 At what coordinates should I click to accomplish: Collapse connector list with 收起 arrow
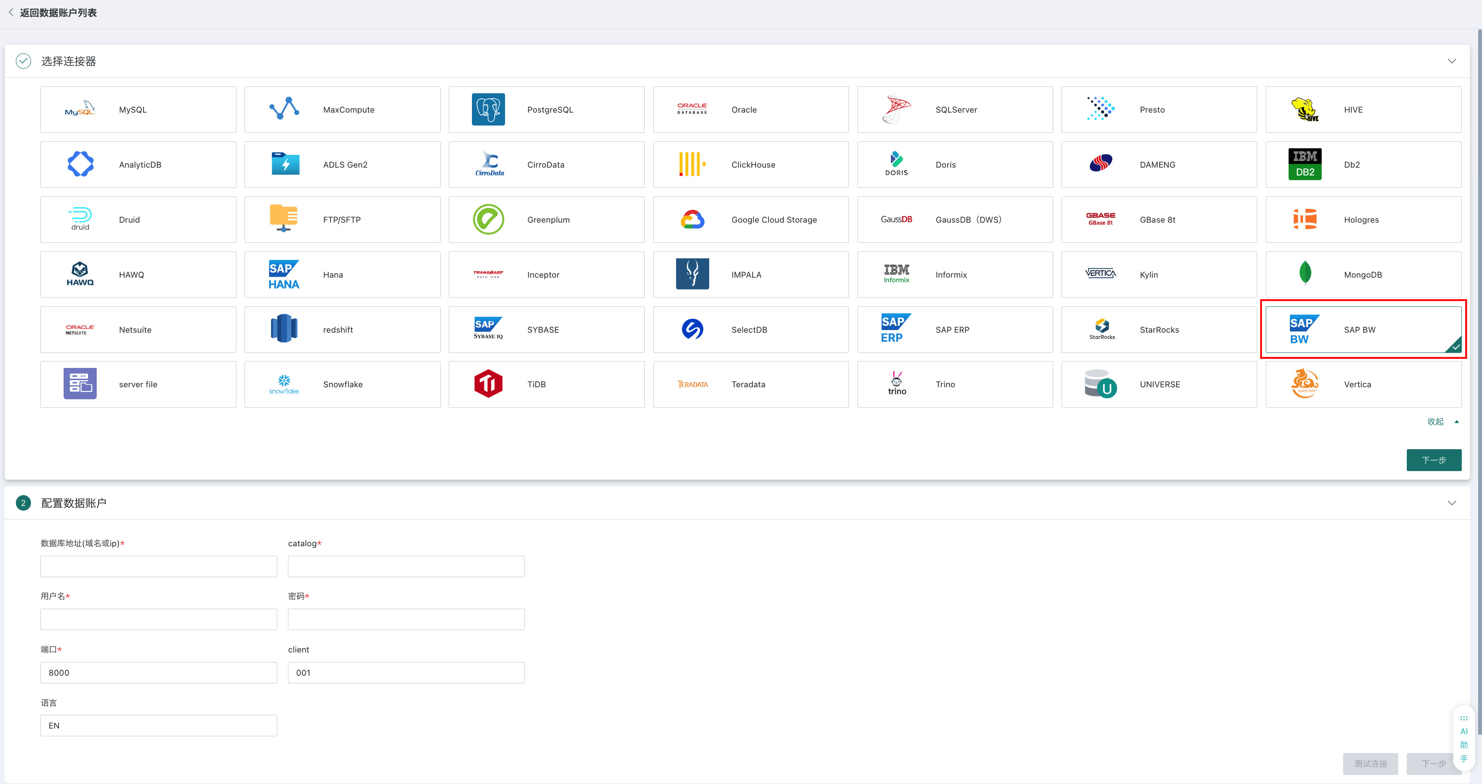[x=1443, y=422]
